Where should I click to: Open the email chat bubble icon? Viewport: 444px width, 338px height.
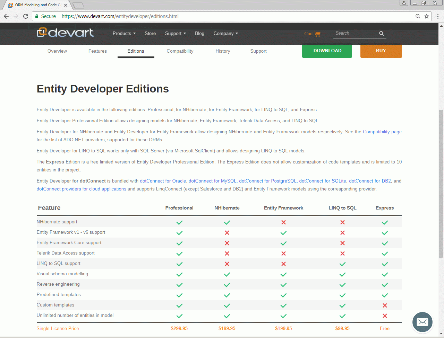(422, 322)
